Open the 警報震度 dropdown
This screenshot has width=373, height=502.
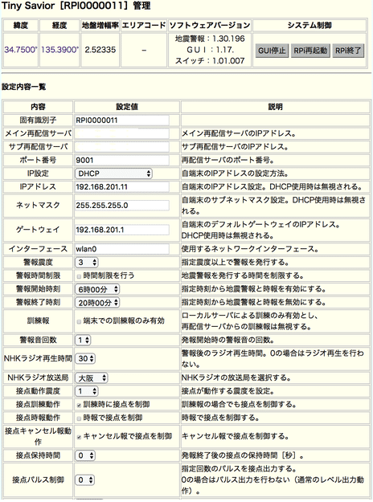(87, 262)
